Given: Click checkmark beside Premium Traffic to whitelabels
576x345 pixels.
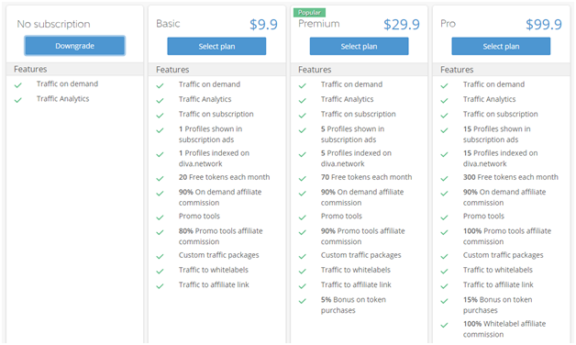Looking at the screenshot, I should tap(303, 272).
